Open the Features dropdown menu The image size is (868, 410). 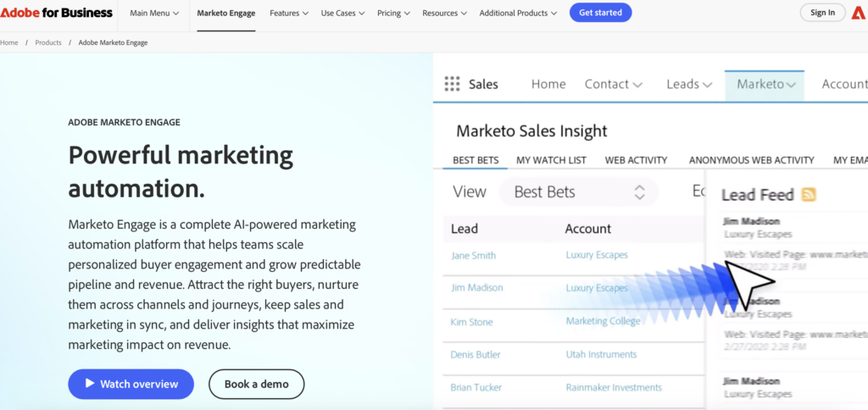tap(290, 14)
